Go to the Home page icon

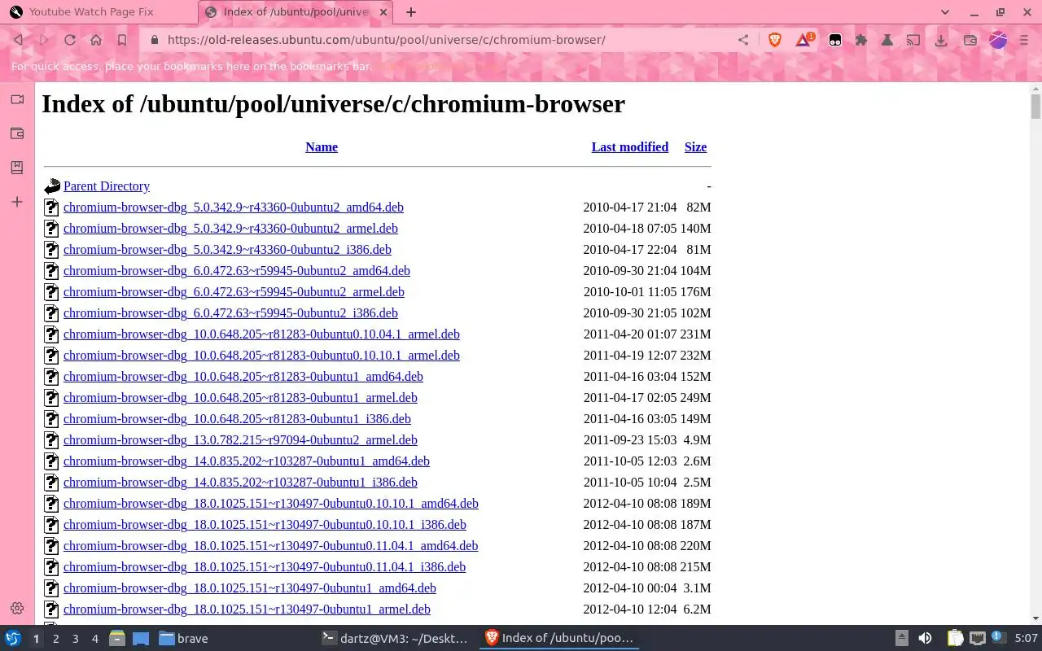click(96, 40)
